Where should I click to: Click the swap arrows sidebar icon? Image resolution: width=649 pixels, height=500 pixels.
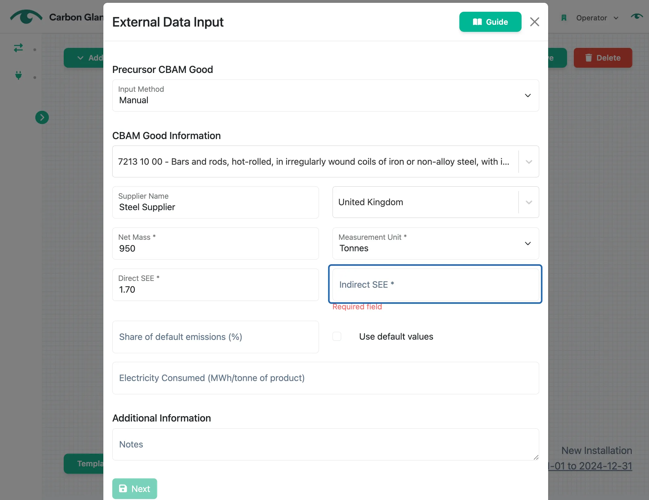coord(18,48)
